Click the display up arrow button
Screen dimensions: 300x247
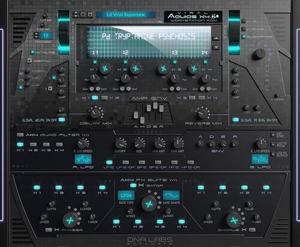point(216,38)
